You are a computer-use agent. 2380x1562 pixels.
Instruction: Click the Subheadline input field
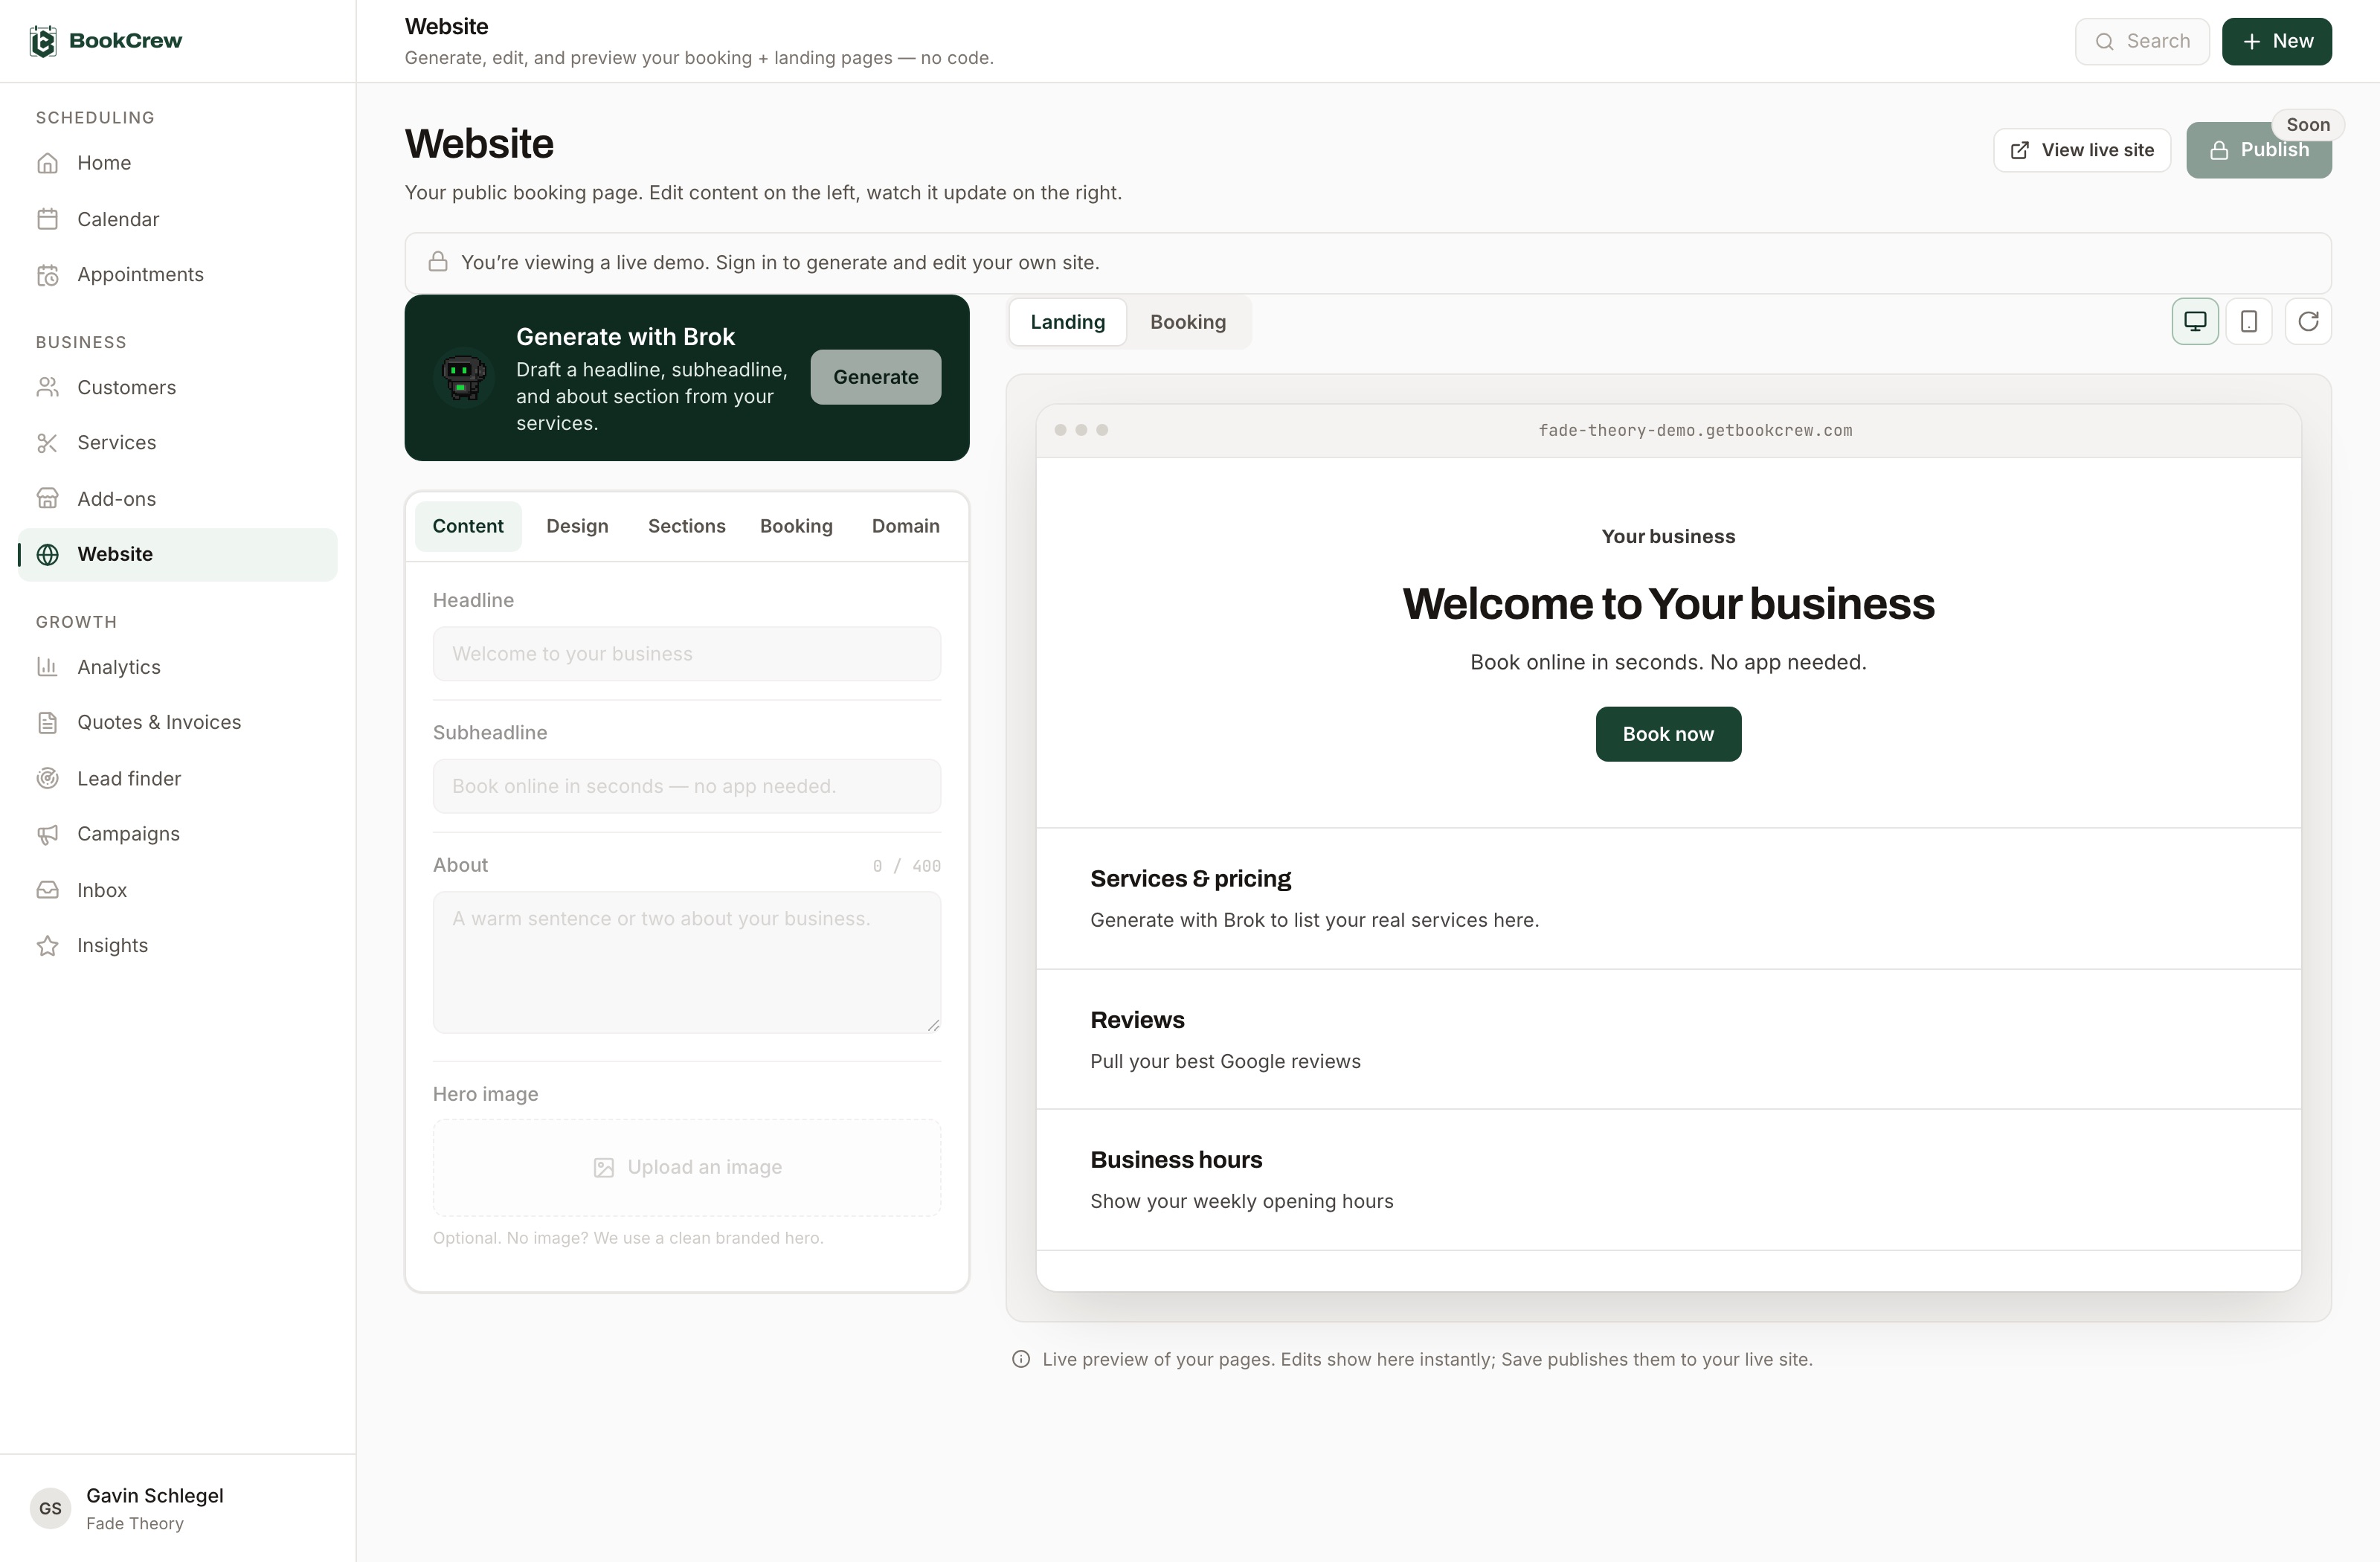click(687, 786)
